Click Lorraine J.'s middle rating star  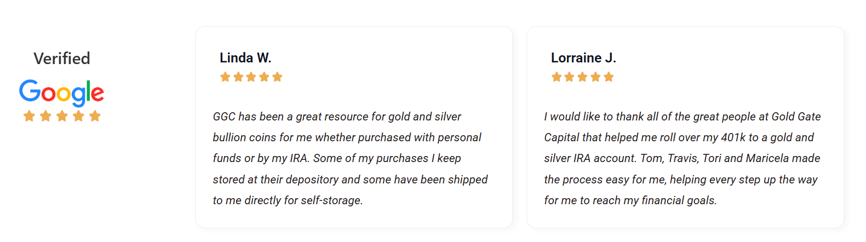[x=582, y=77]
